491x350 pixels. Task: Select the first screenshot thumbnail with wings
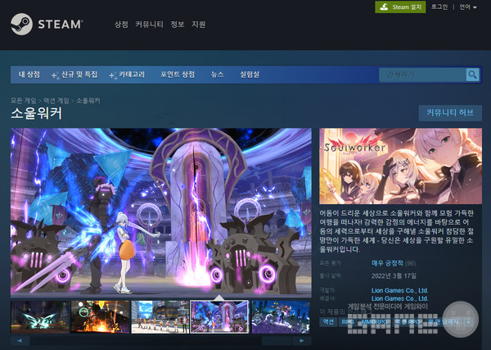pos(39,316)
